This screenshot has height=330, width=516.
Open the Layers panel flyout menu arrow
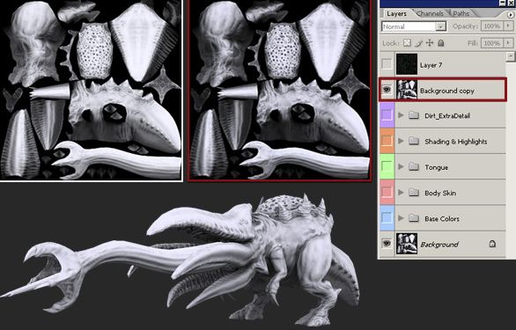coord(511,14)
